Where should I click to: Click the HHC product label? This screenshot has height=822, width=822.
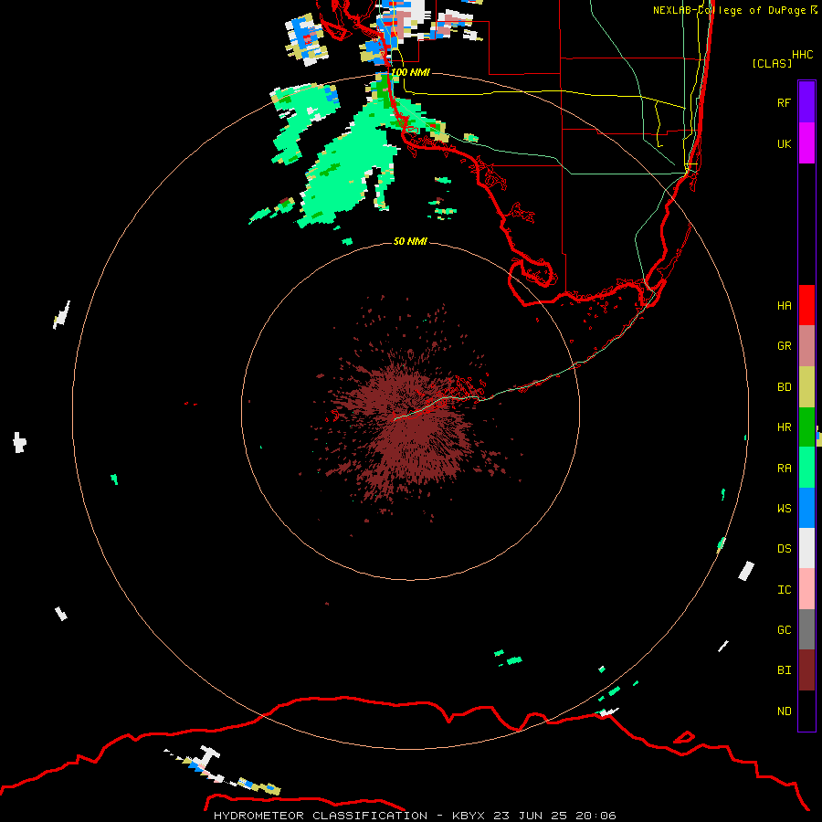[802, 55]
